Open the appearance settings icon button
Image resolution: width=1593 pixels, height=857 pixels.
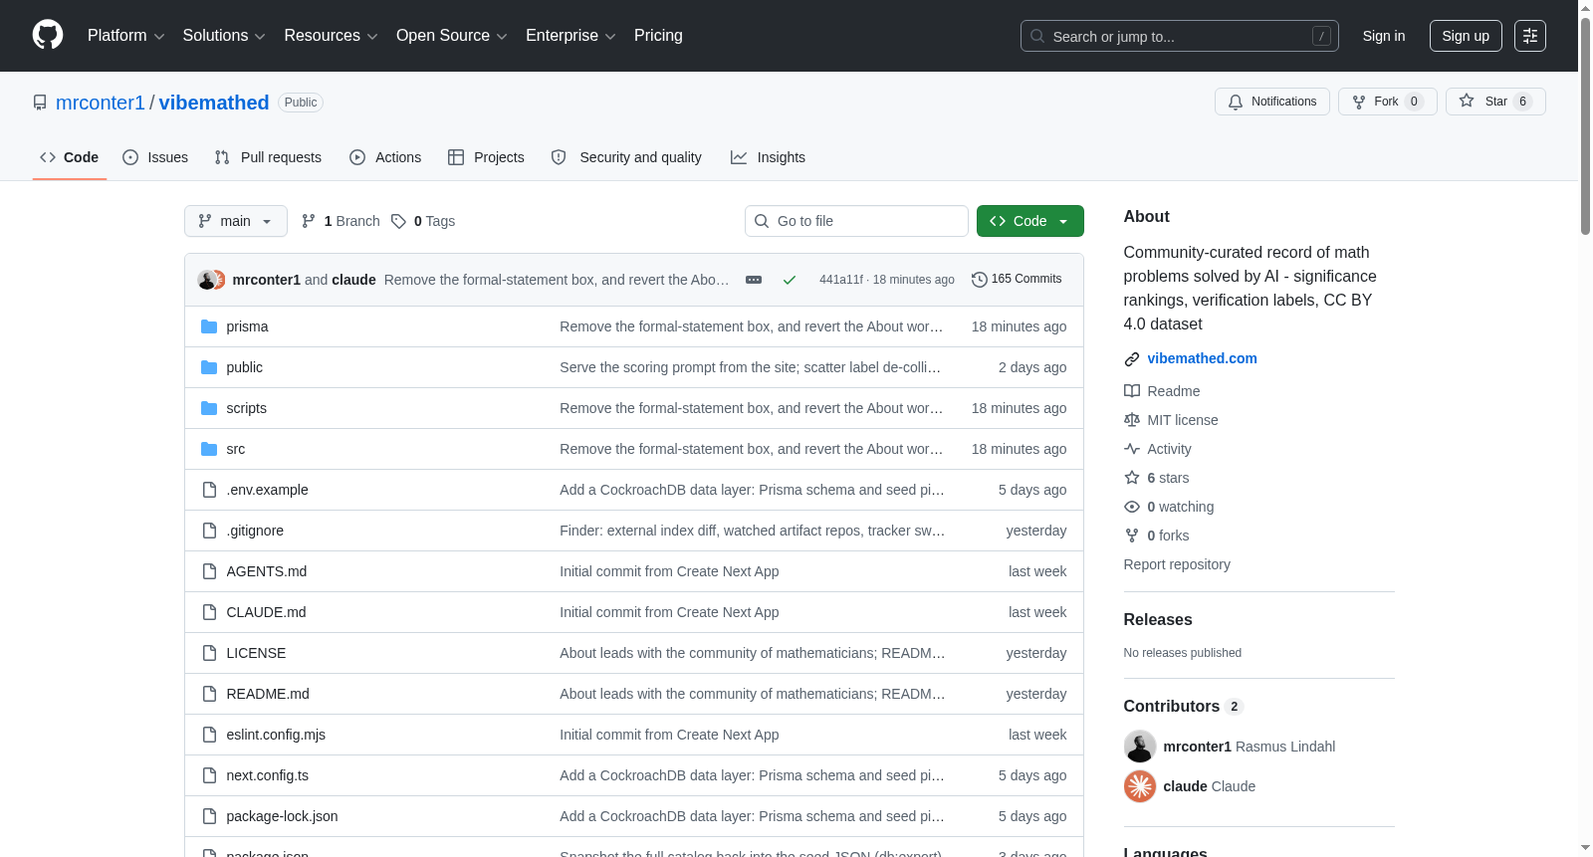1530,36
